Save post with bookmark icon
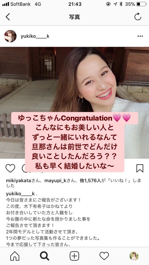Screen dimensions: 149x265 (140, 168)
